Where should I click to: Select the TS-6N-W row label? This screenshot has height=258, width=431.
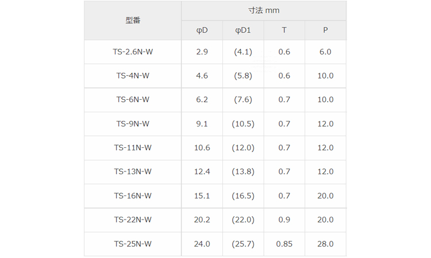pyautogui.click(x=133, y=100)
